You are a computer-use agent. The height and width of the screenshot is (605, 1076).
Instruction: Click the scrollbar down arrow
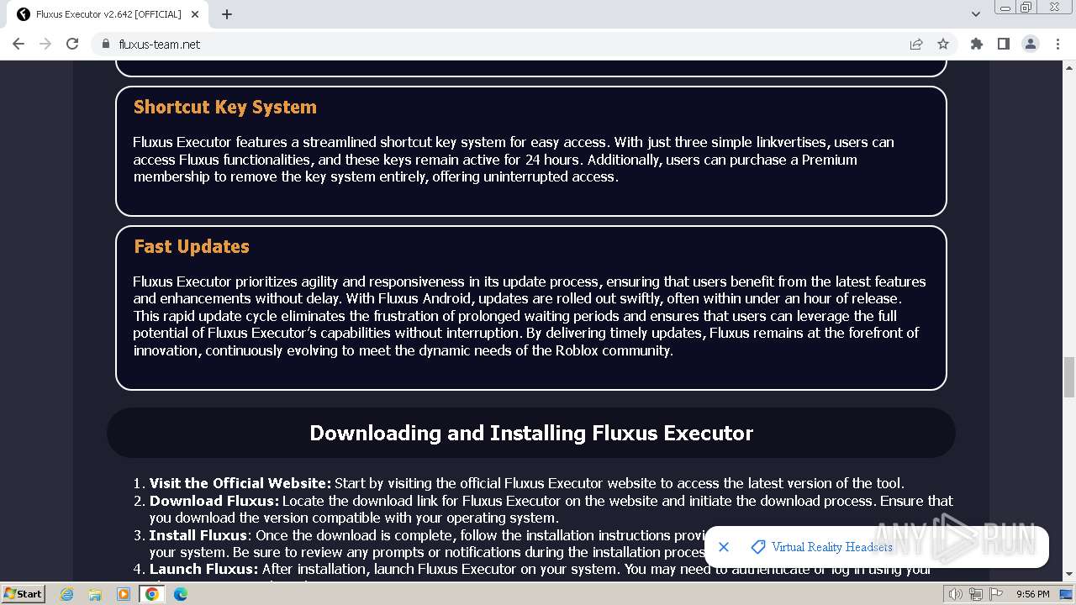(1069, 575)
